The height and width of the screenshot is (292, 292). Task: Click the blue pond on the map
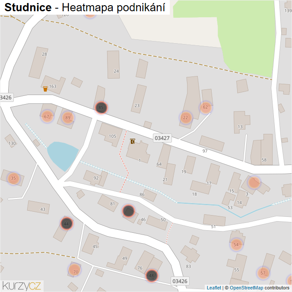62,156
